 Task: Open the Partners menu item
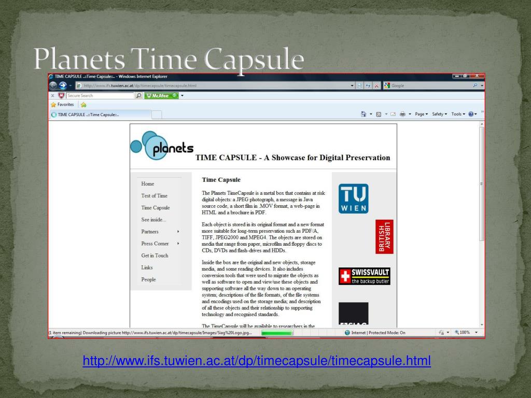click(x=150, y=232)
